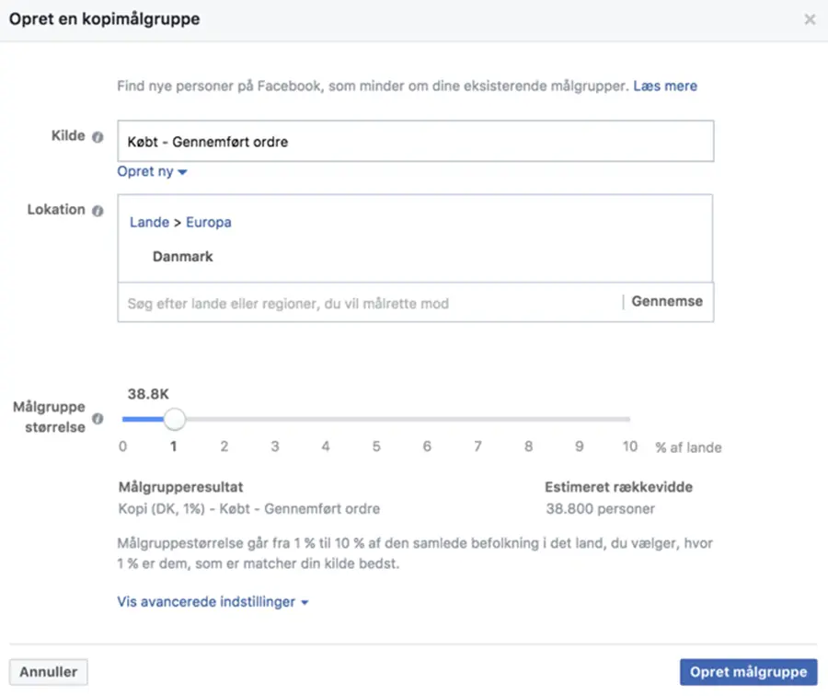The height and width of the screenshot is (696, 828).
Task: Expand Vis avancerede indstillinger
Action: pos(213,602)
